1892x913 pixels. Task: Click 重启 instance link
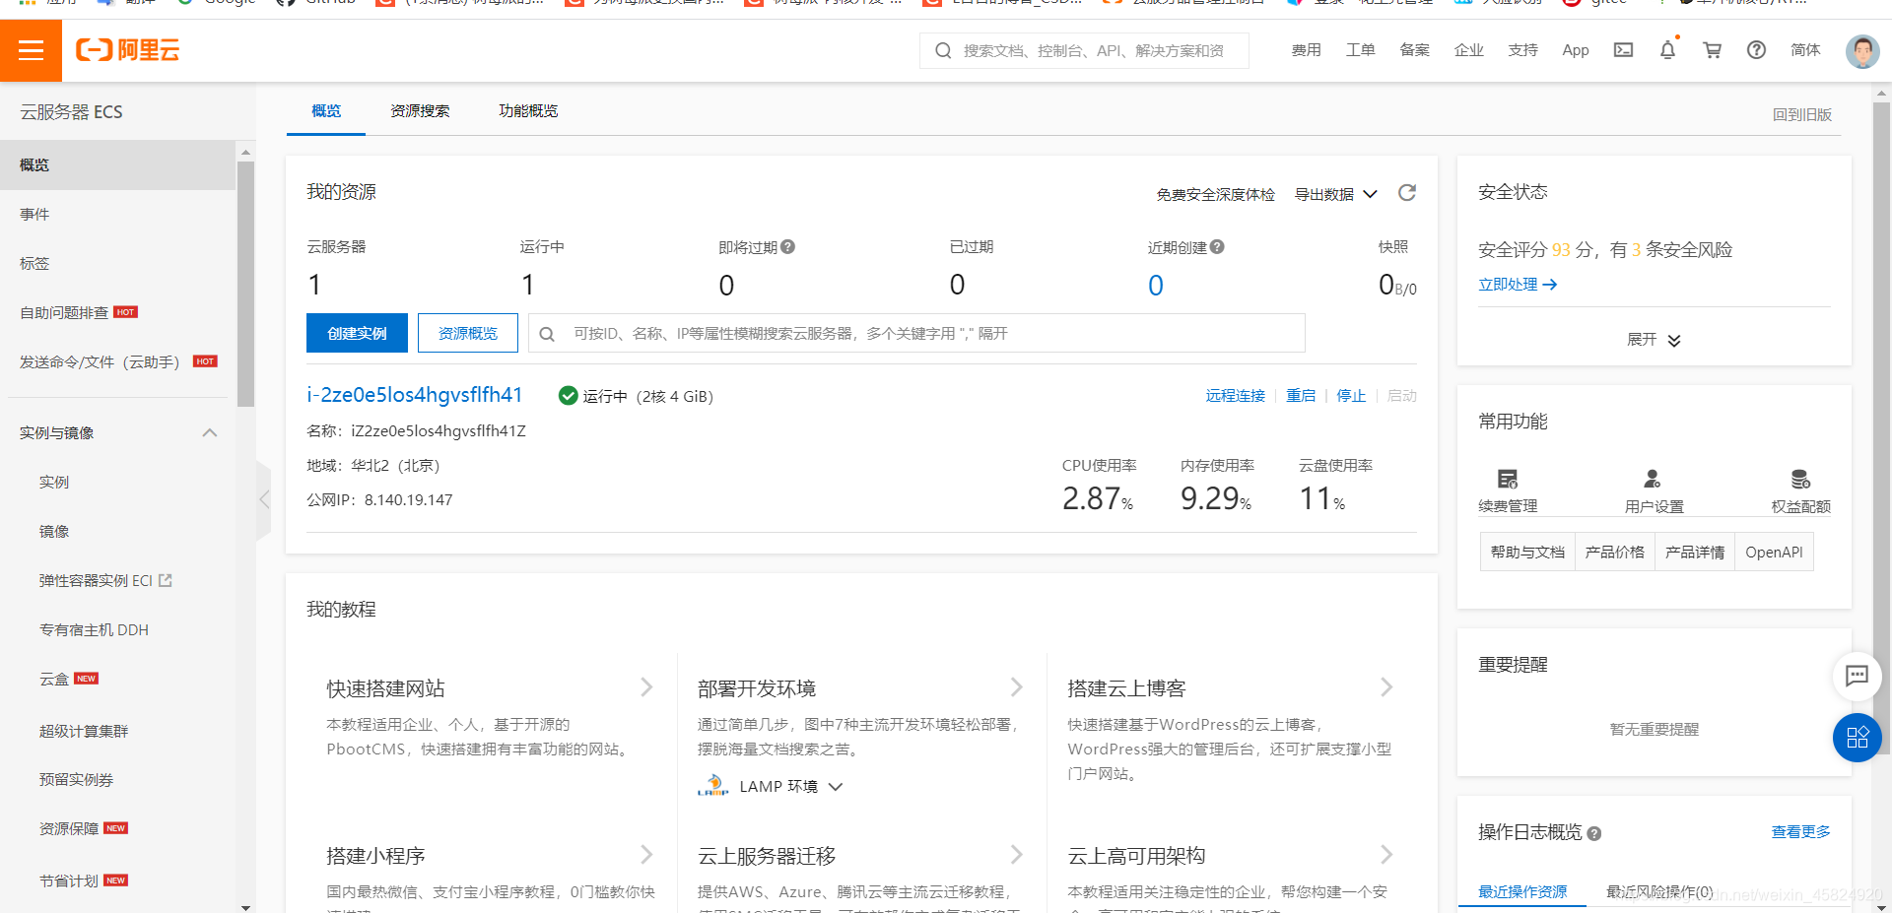pos(1301,396)
